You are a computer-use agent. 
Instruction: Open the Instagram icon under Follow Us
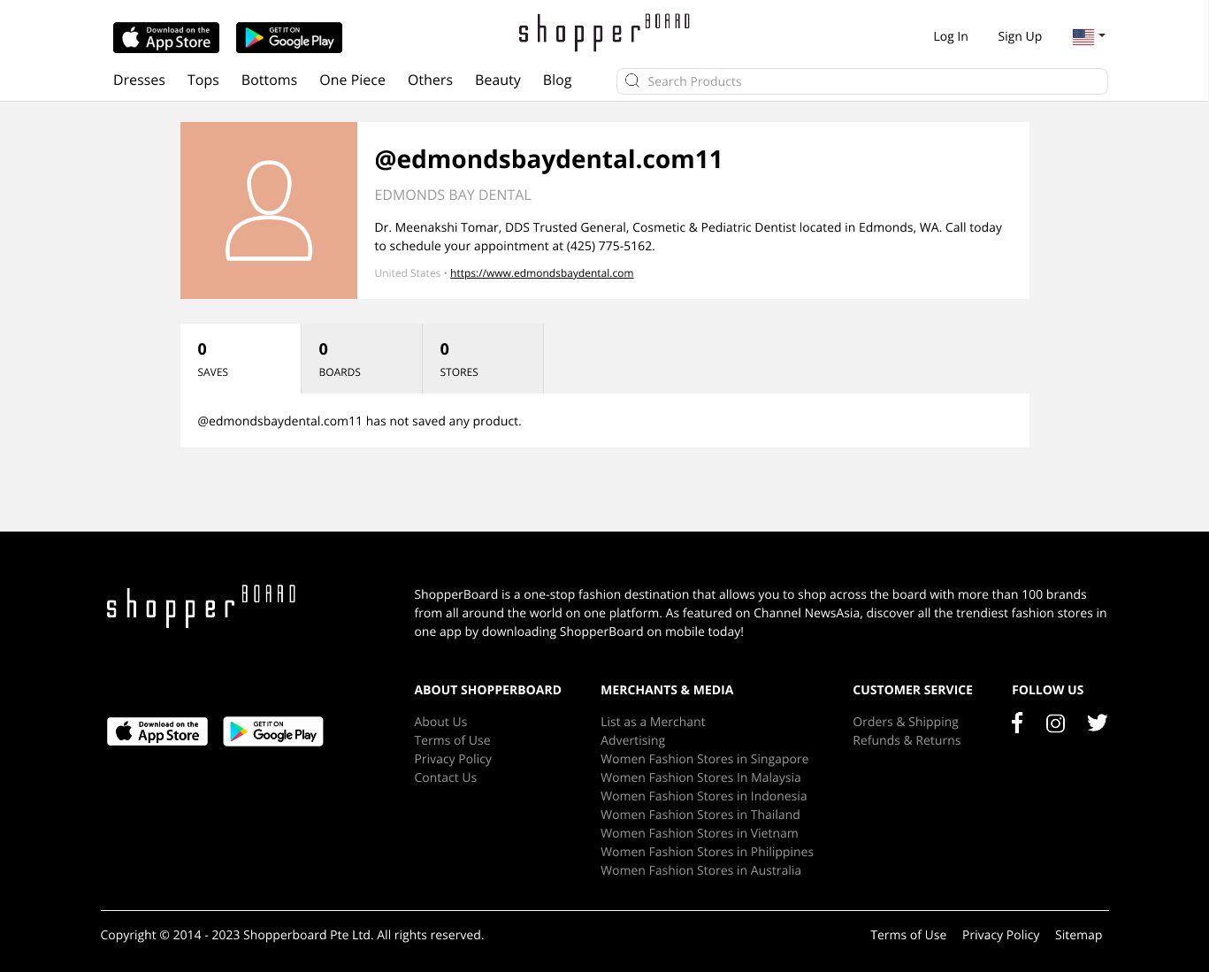tap(1055, 723)
